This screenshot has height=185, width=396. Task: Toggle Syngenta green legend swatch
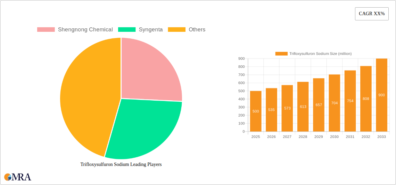coord(127,30)
